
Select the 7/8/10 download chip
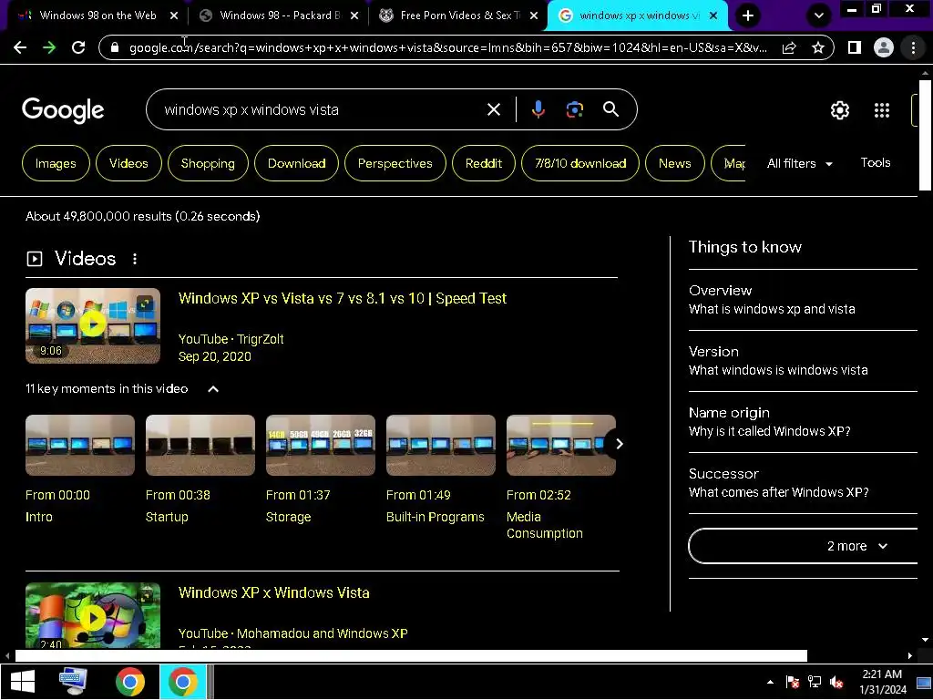(580, 163)
